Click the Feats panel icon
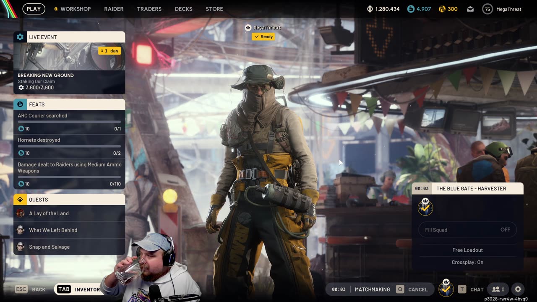The width and height of the screenshot is (537, 302). point(20,104)
